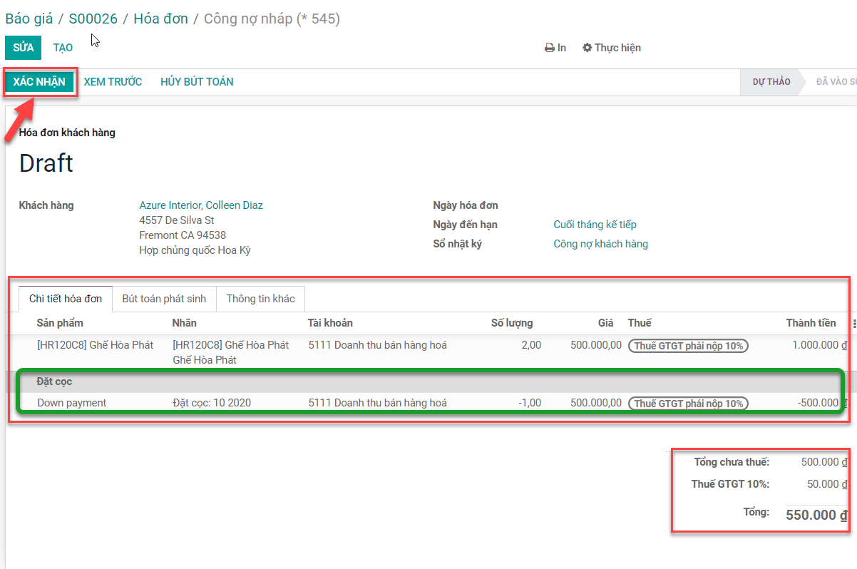
Task: Open the Công nợ khách hàng journal link
Action: [600, 244]
